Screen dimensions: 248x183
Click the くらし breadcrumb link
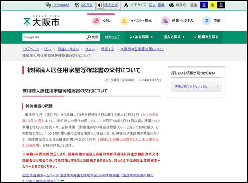(x=48, y=49)
